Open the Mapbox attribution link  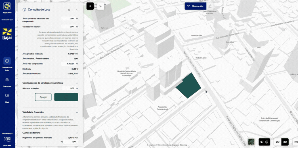click(152, 145)
